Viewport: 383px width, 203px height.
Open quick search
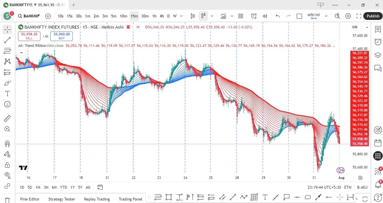click(337, 16)
